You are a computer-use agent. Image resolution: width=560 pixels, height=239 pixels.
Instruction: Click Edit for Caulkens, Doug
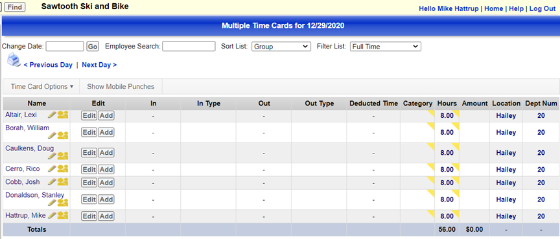coord(89,153)
